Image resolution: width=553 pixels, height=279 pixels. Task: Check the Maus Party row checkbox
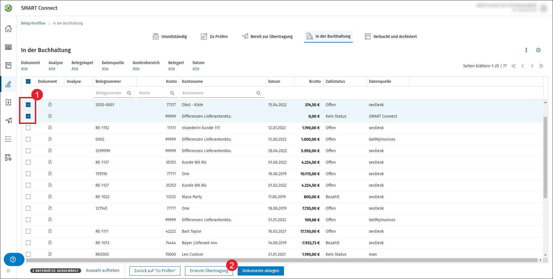pos(28,197)
